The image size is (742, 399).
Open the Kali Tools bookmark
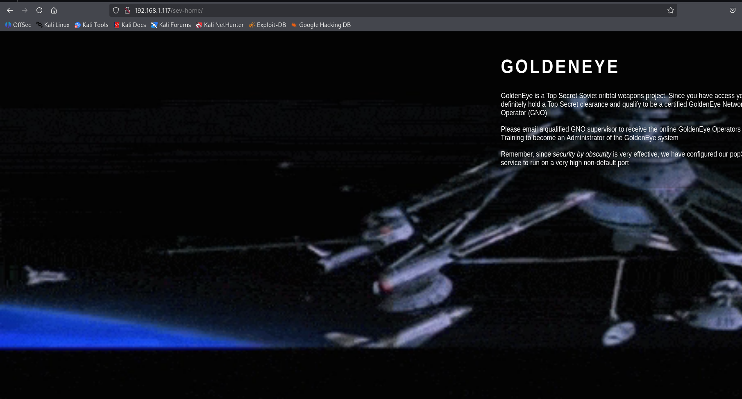tap(91, 25)
